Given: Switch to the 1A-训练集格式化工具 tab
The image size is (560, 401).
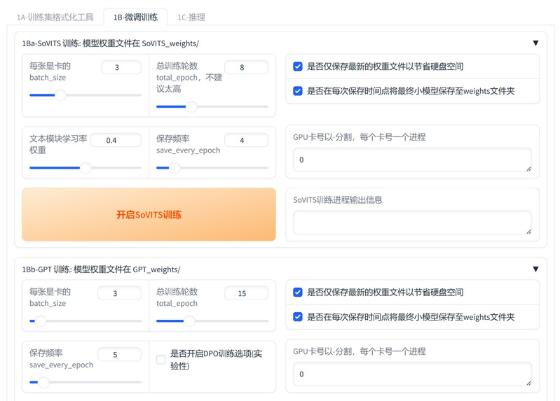Looking at the screenshot, I should click(55, 17).
